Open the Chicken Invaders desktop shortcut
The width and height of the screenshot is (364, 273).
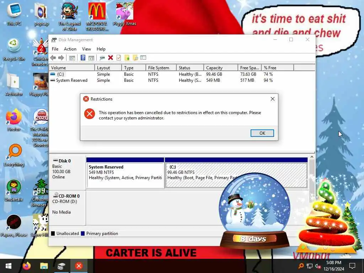click(41, 52)
